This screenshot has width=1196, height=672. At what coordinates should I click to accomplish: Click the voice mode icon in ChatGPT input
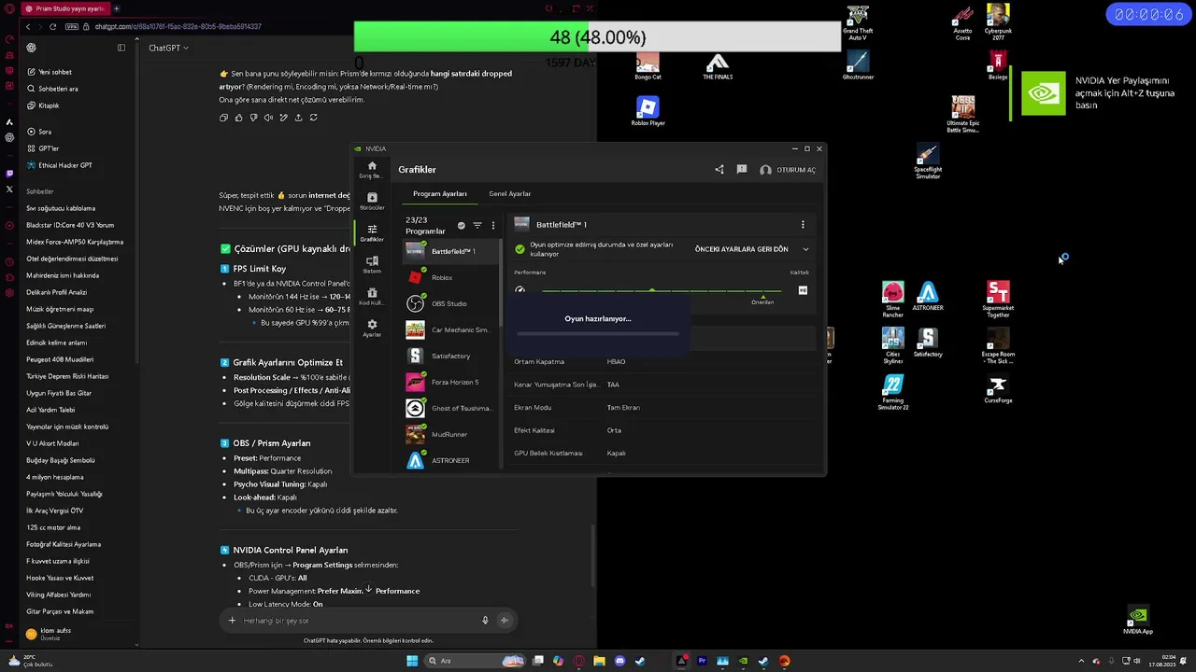coord(505,621)
